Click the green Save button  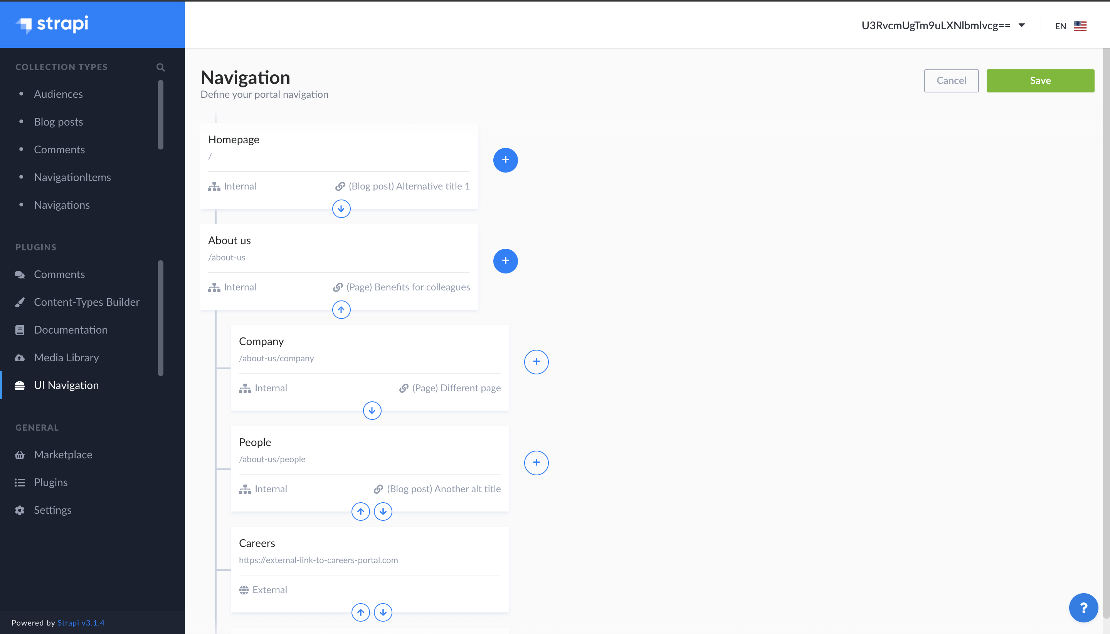pos(1040,81)
